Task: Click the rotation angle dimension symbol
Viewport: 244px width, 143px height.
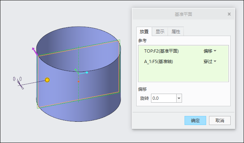Action: [21, 85]
